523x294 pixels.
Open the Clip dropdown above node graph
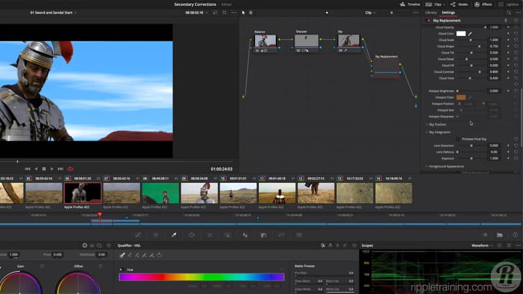(371, 12)
